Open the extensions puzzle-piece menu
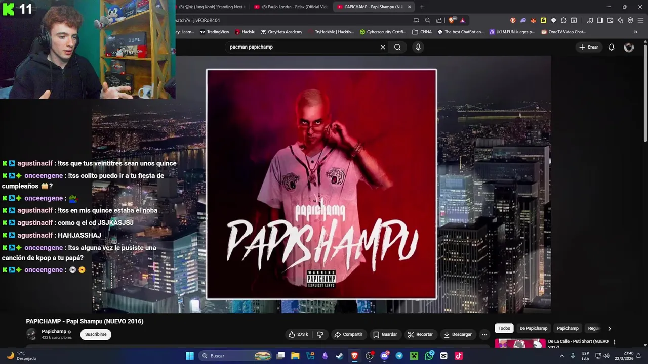This screenshot has width=648, height=364. 563,20
